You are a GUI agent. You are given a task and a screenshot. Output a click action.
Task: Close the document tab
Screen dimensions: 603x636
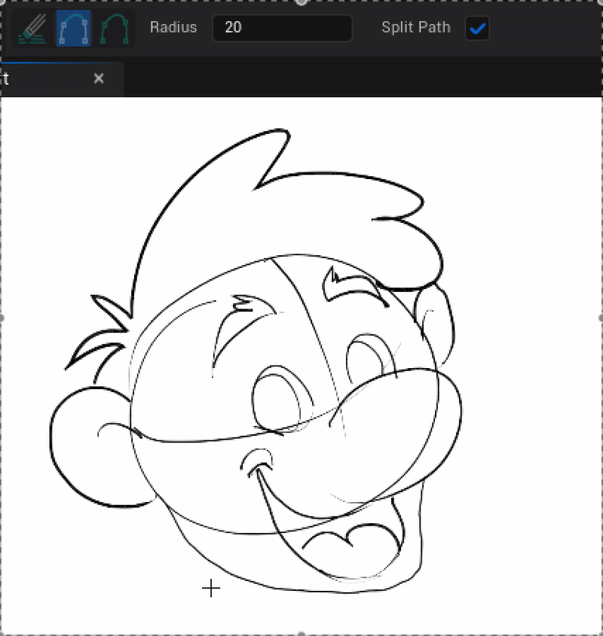click(x=99, y=78)
